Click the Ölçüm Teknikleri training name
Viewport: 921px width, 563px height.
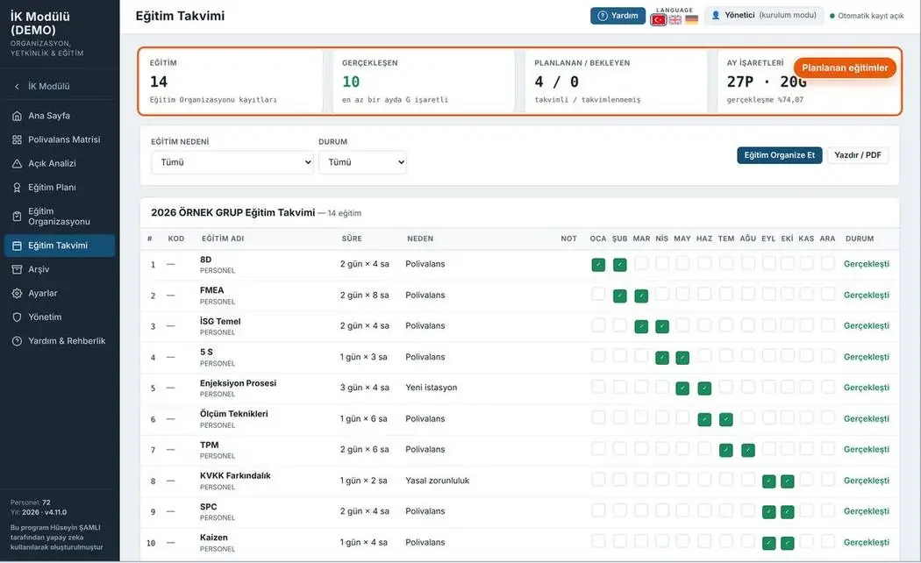(234, 414)
